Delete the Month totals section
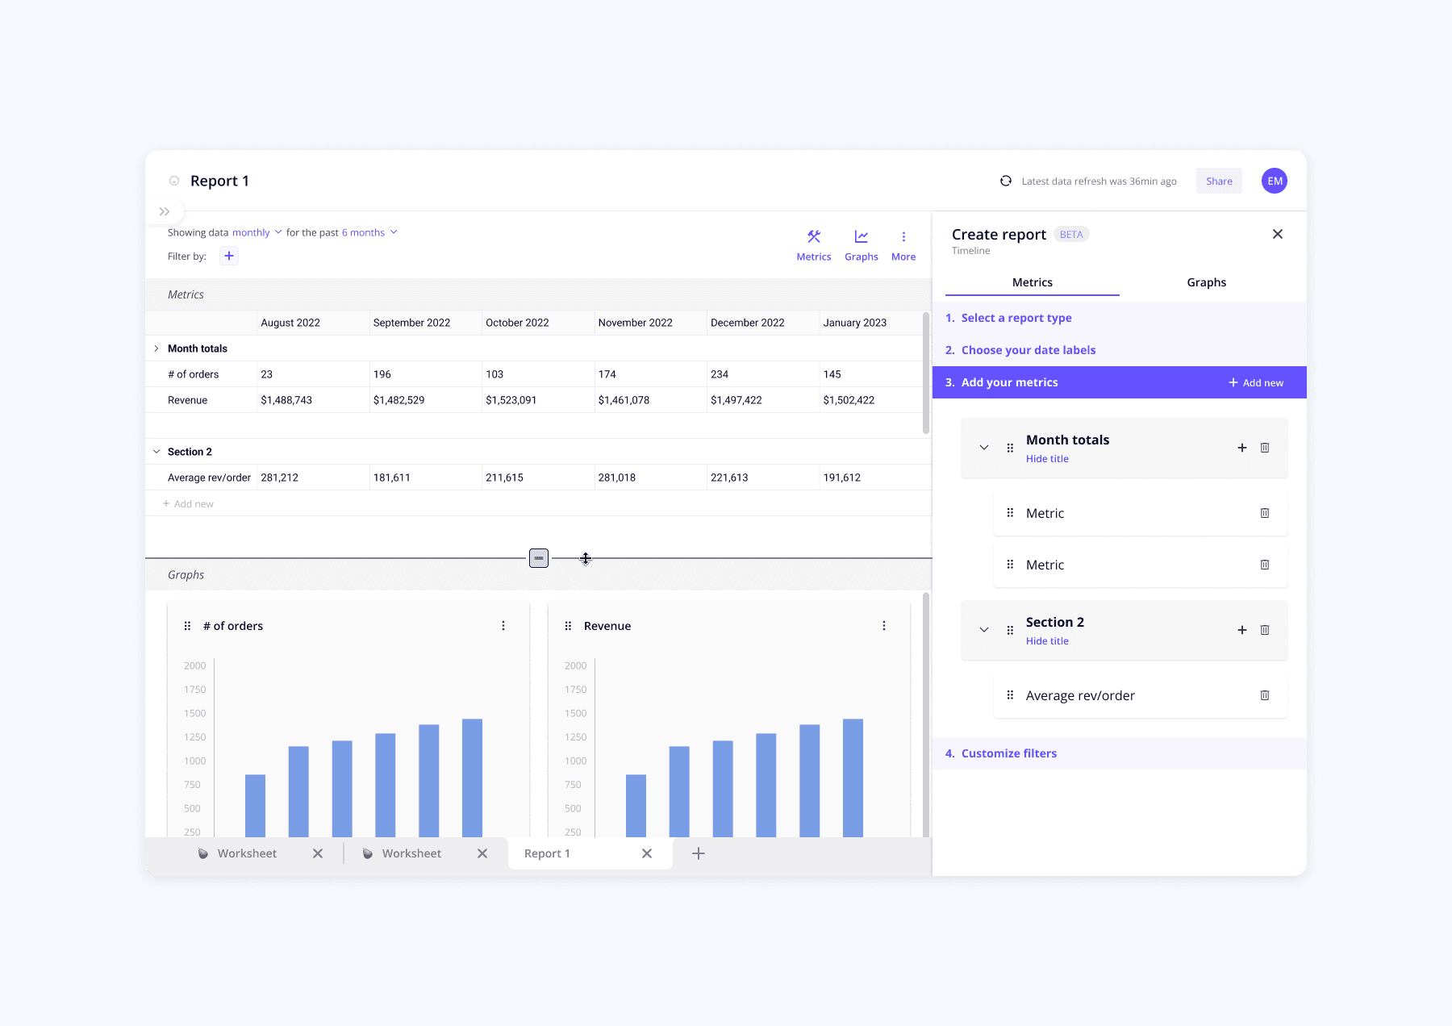The width and height of the screenshot is (1452, 1026). (x=1265, y=448)
